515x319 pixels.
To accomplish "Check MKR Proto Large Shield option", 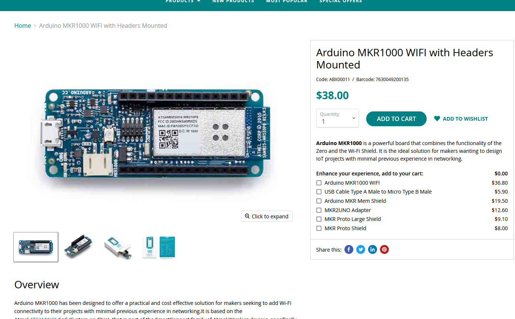I will pyautogui.click(x=319, y=219).
